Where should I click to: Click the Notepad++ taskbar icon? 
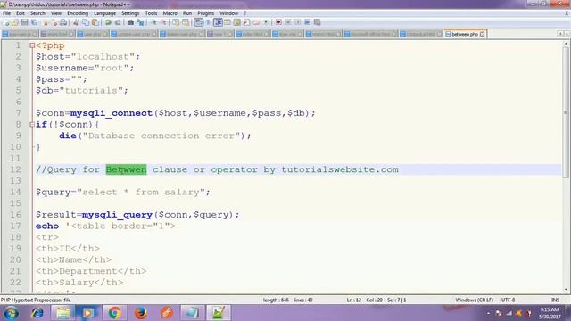click(218, 313)
